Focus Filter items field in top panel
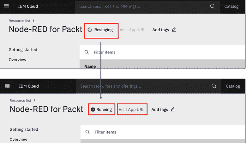This screenshot has height=143, width=246. click(x=162, y=52)
